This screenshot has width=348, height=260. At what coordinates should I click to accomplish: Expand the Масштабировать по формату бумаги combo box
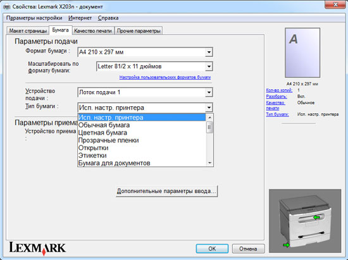click(209, 66)
